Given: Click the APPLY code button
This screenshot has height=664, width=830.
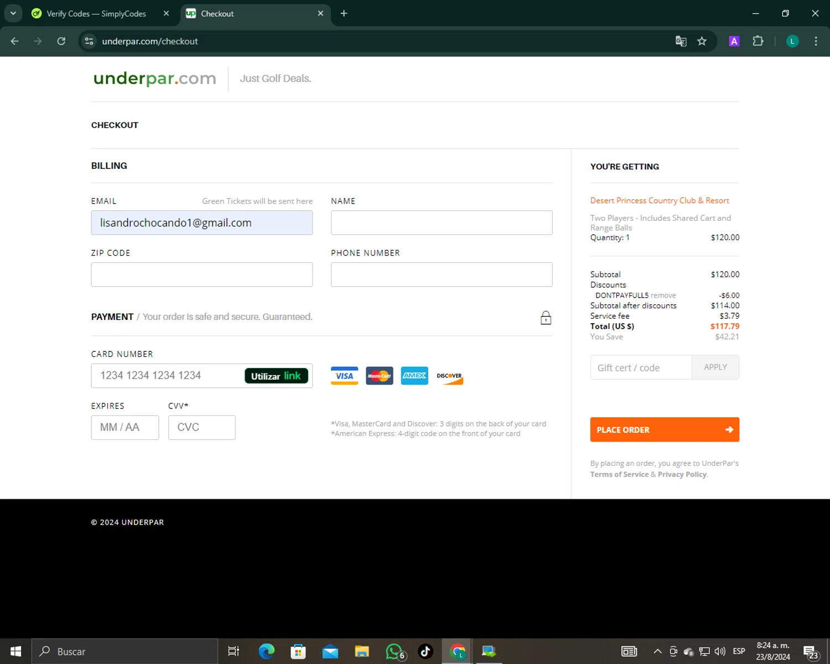Looking at the screenshot, I should tap(715, 367).
